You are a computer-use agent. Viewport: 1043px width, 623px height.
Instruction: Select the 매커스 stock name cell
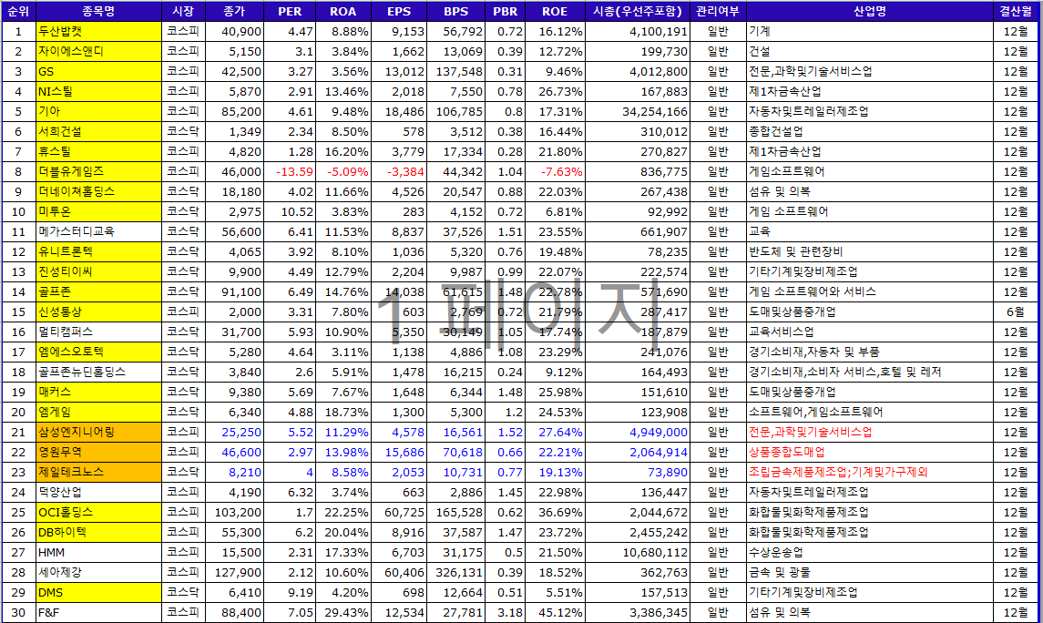click(x=98, y=392)
